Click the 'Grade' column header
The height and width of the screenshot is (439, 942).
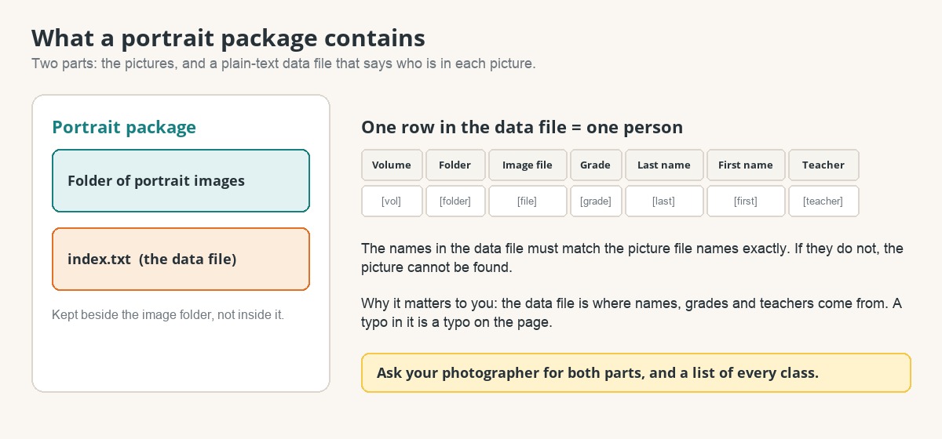pyautogui.click(x=596, y=165)
